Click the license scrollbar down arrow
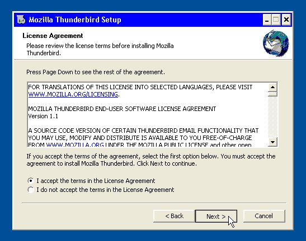Image resolution: width=306 pixels, height=241 pixels. click(x=272, y=142)
